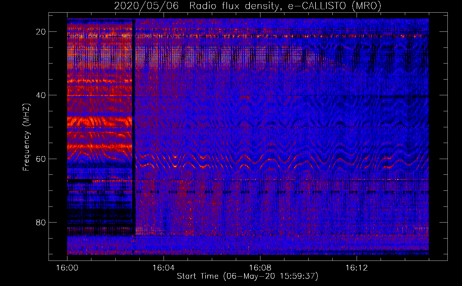Click the 60 MHz frequency tick label

click(41, 159)
